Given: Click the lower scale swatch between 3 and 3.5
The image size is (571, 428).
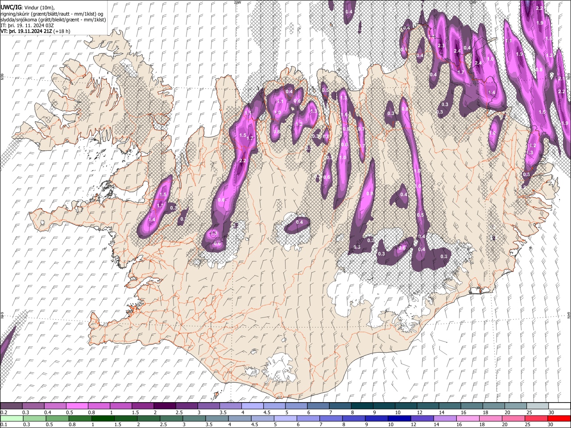Looking at the screenshot, I should click(194, 418).
